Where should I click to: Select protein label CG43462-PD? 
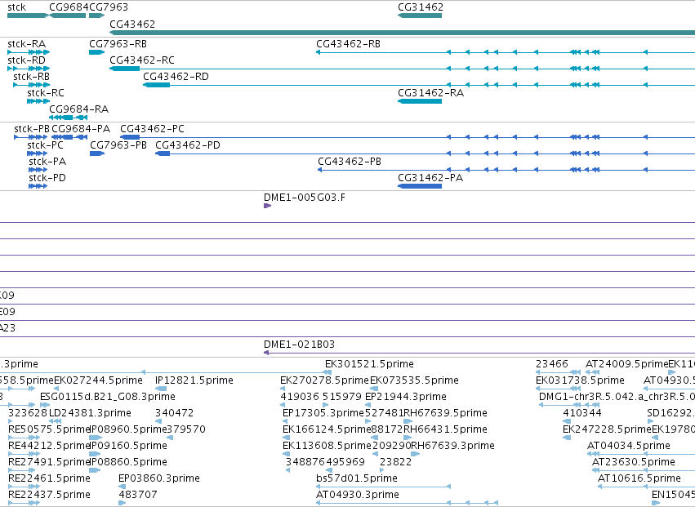(x=188, y=145)
